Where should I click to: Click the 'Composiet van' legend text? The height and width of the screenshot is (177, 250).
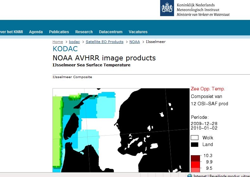point(206,96)
